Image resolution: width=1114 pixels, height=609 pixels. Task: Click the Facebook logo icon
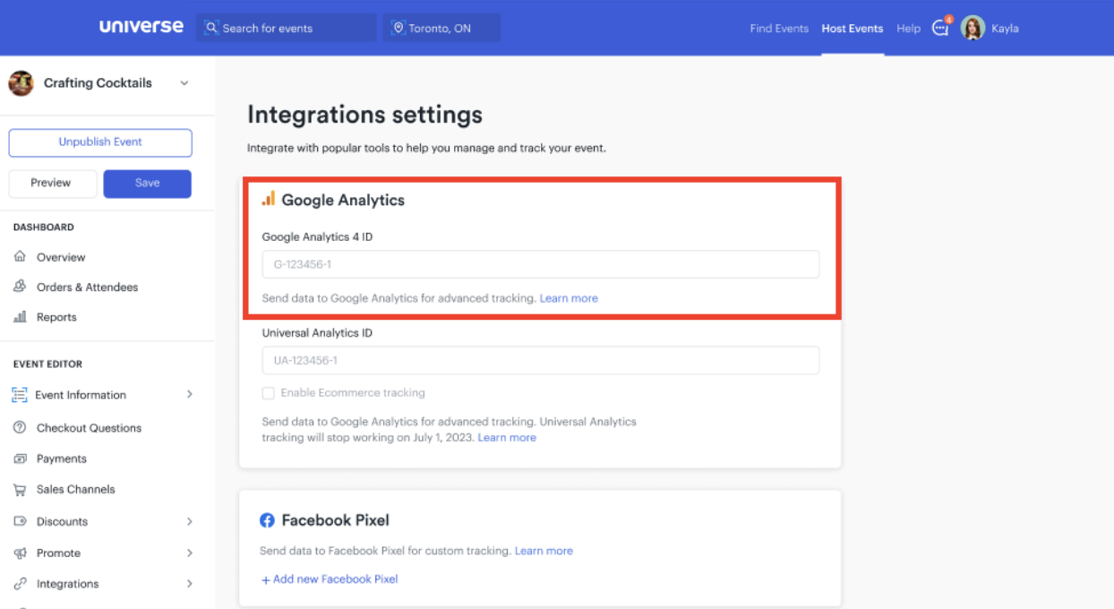point(267,520)
